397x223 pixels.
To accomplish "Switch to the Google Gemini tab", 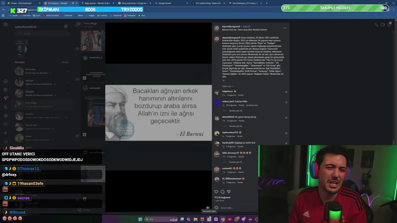I will pos(171,3).
